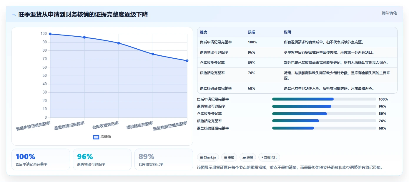The width and height of the screenshot is (409, 182).
Task: Click the 质检结论完整率 progress bar
Action: click(x=324, y=121)
